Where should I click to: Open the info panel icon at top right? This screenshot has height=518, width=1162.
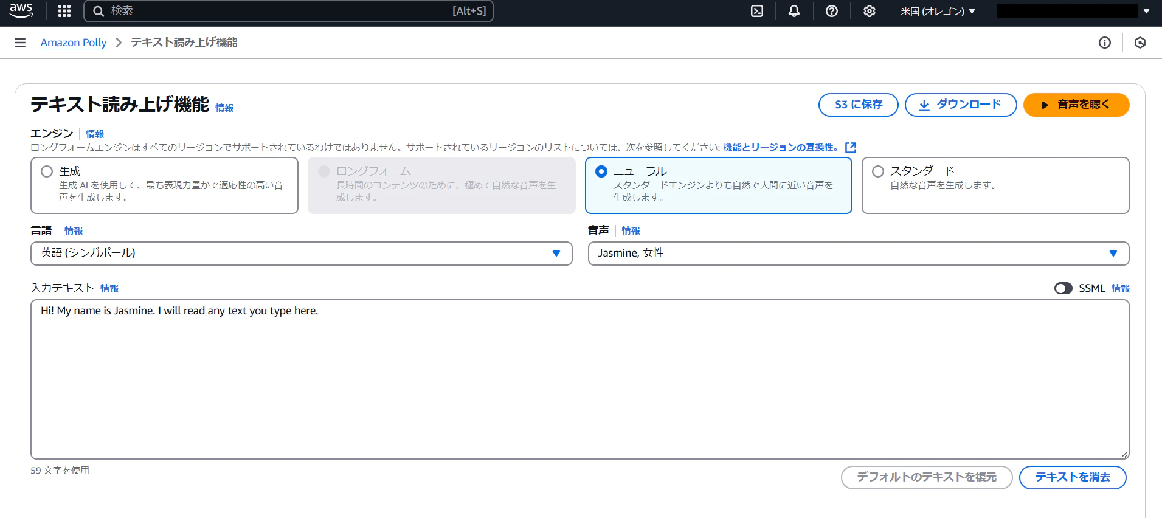point(1105,43)
